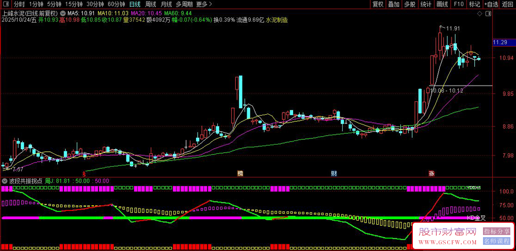
Task: Open the 画线 drawing tool
Action: [x=442, y=4]
